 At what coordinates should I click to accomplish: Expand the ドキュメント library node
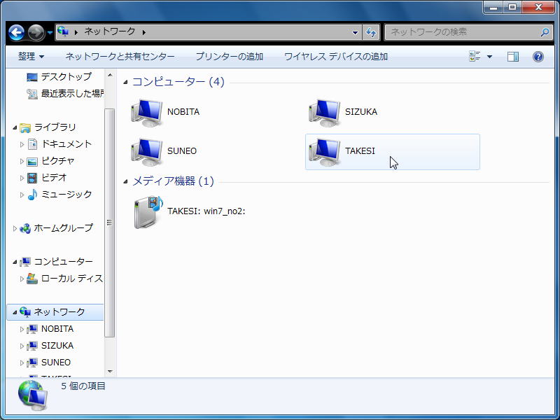tap(22, 144)
